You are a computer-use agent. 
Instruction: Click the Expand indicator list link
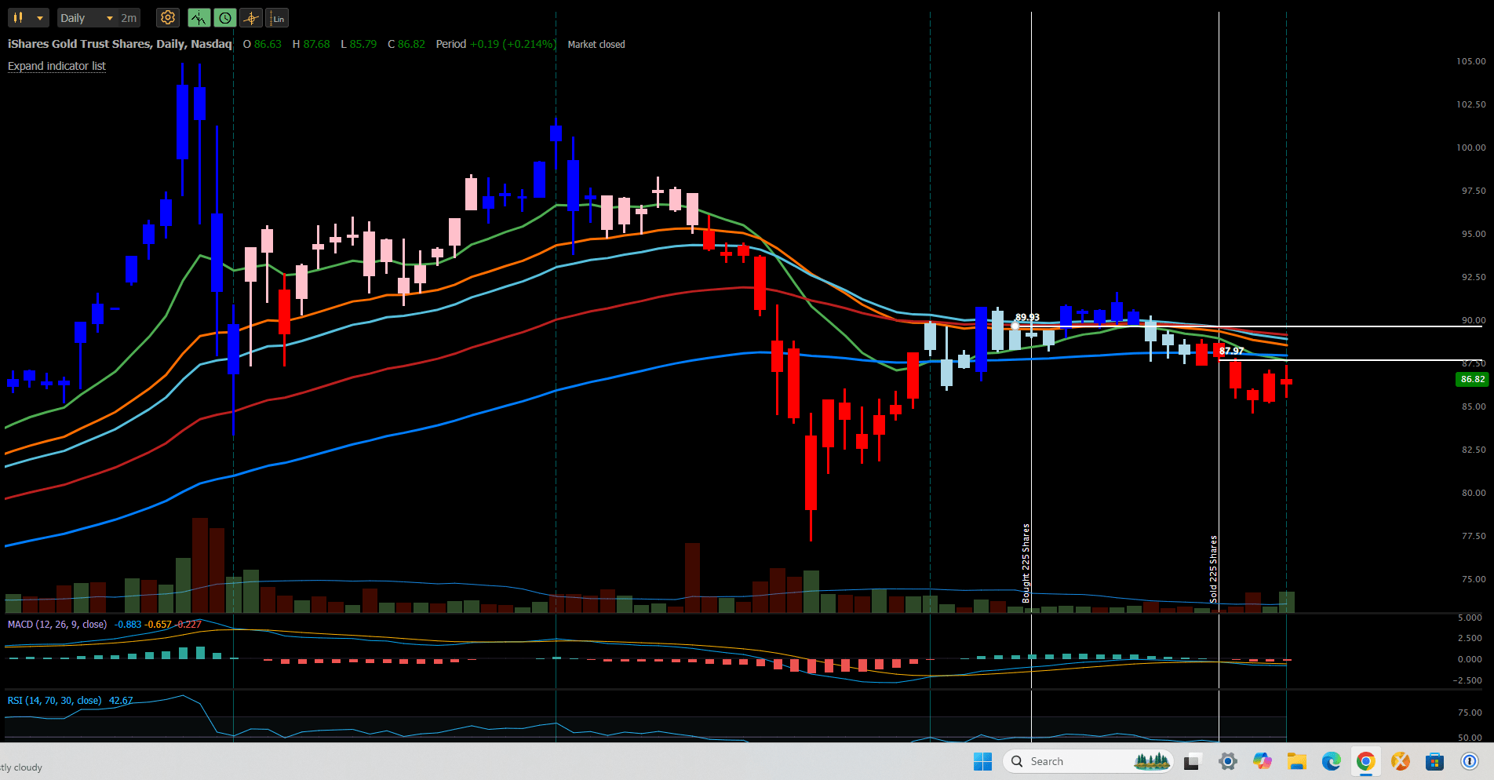click(x=56, y=66)
